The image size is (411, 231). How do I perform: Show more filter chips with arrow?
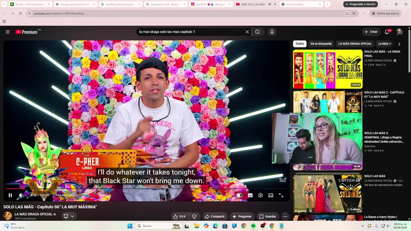pos(399,44)
